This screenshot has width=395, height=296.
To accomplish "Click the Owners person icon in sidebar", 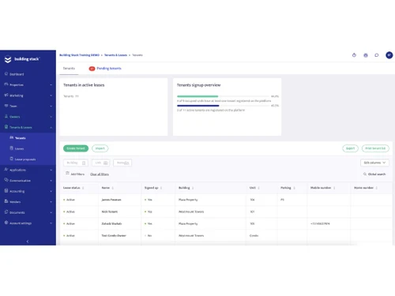I will (x=6, y=116).
